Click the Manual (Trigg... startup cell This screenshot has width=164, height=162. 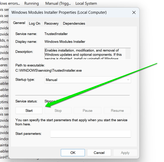point(58,3)
